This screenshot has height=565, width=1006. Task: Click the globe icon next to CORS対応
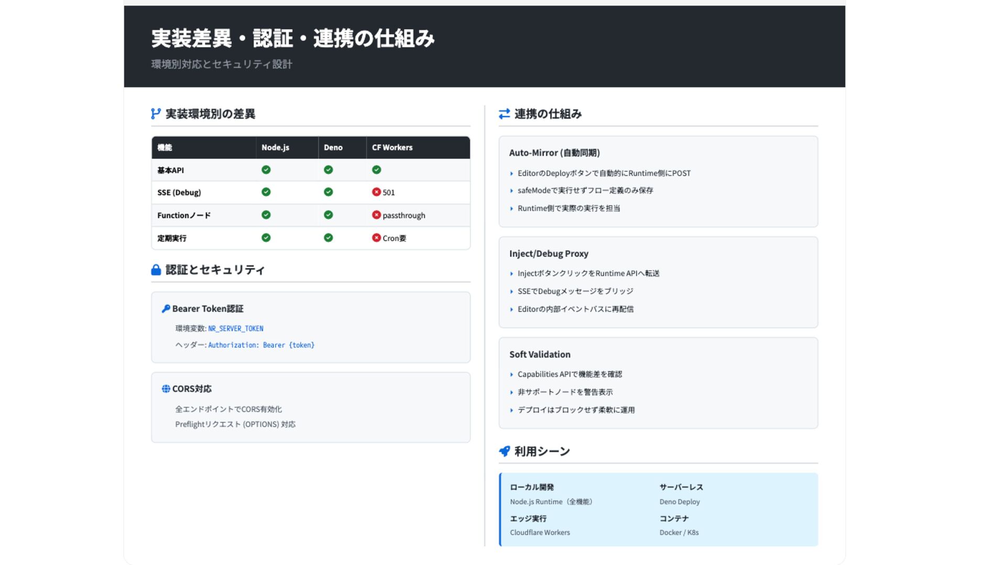(166, 389)
